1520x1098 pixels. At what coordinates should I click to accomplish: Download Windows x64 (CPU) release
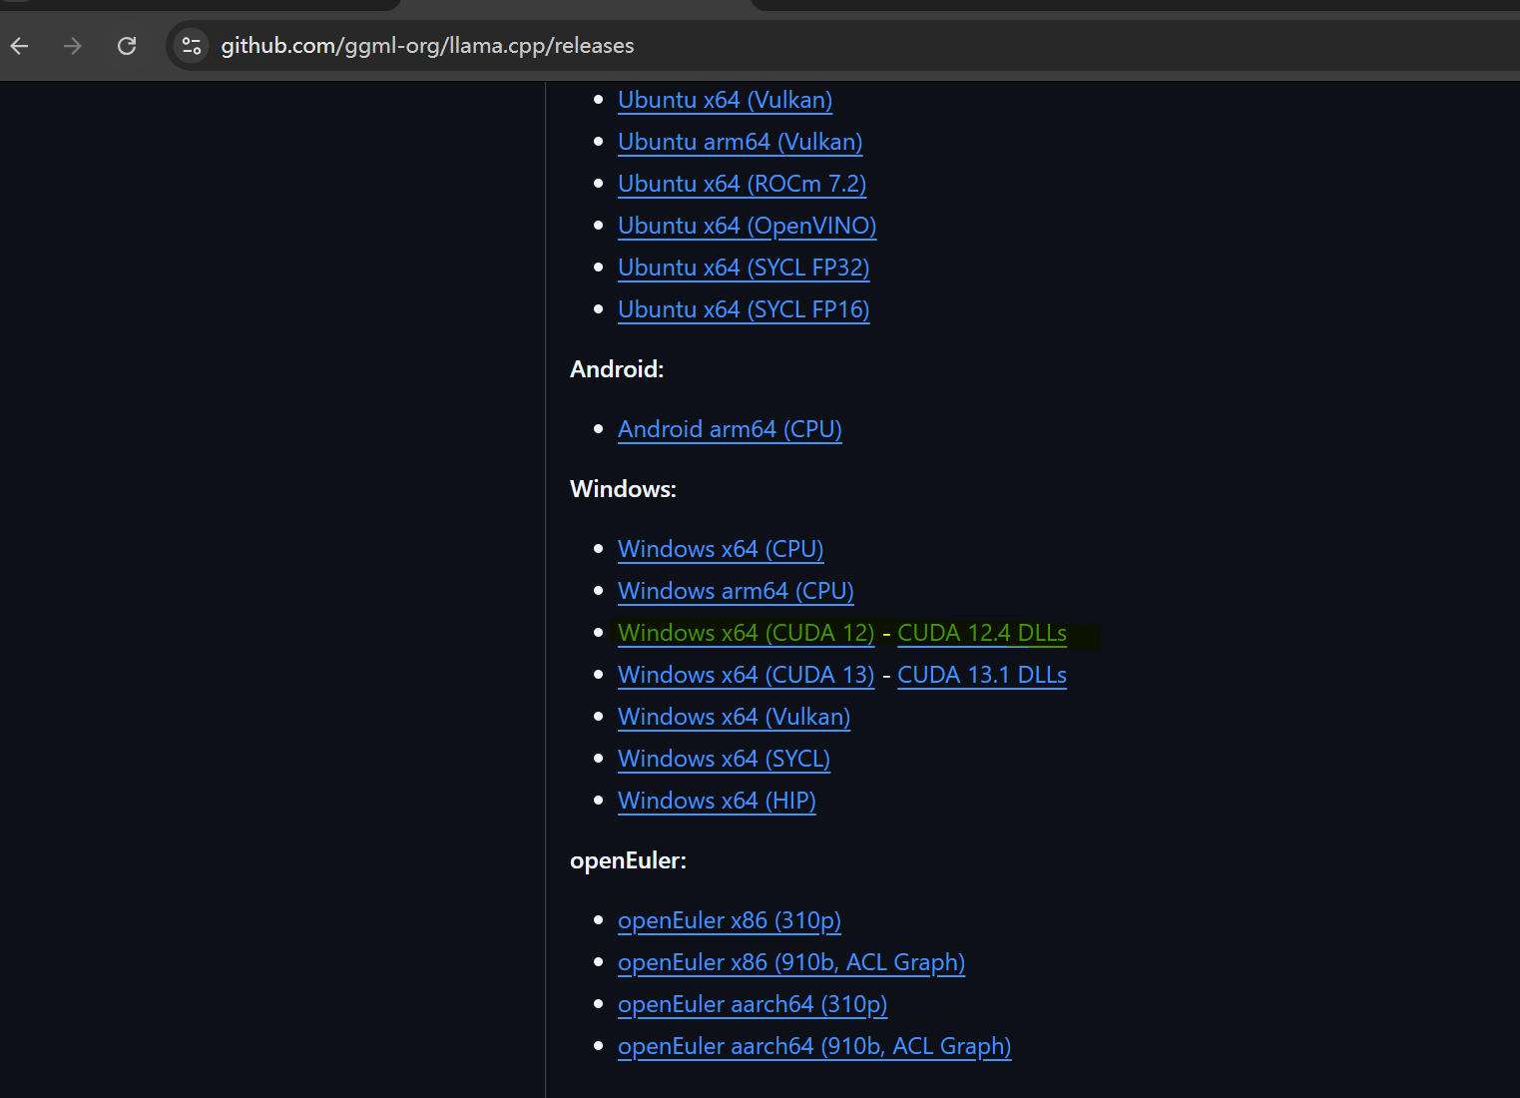(x=721, y=549)
